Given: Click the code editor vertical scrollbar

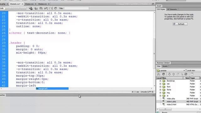Looking at the screenshot, I should 154,54.
